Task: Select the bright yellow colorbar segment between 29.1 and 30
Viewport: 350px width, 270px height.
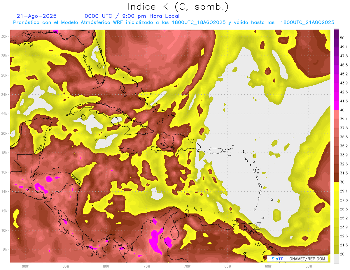Action: (336, 186)
